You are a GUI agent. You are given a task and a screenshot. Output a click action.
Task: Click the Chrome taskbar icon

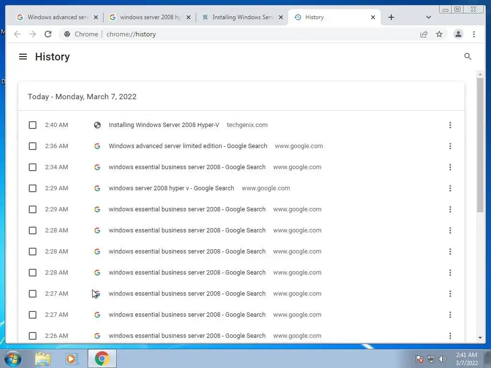click(102, 358)
